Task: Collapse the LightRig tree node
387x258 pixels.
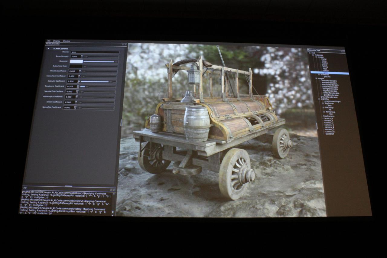Action: tap(319, 99)
